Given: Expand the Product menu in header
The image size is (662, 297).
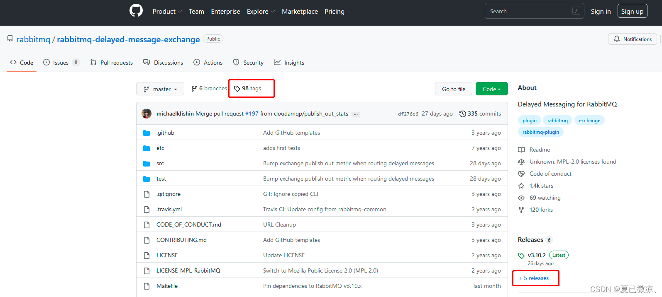Looking at the screenshot, I should coord(167,12).
